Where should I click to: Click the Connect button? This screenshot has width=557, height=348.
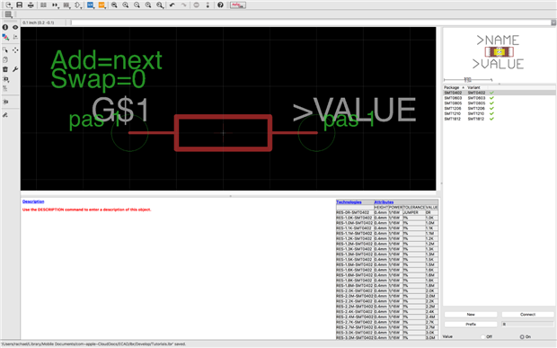pyautogui.click(x=528, y=315)
